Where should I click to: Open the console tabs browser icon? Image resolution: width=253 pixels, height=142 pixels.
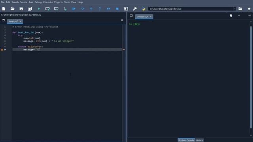pos(131,16)
